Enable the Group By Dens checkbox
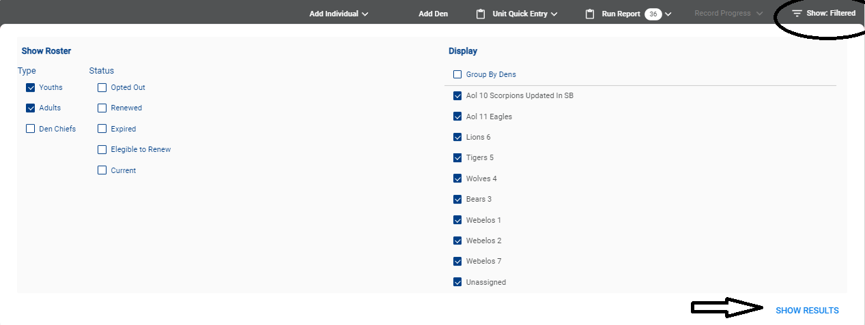Viewport: 865px width, 325px height. click(457, 74)
